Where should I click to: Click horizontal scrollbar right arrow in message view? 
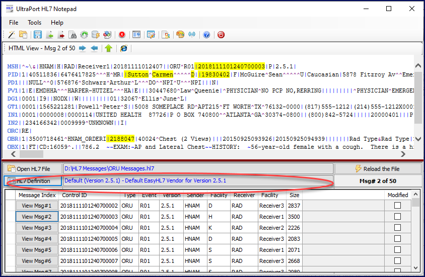tap(403, 154)
